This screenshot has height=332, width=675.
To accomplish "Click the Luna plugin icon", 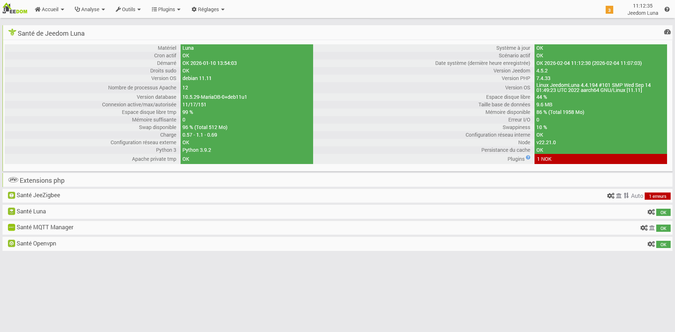I will click(x=12, y=212).
